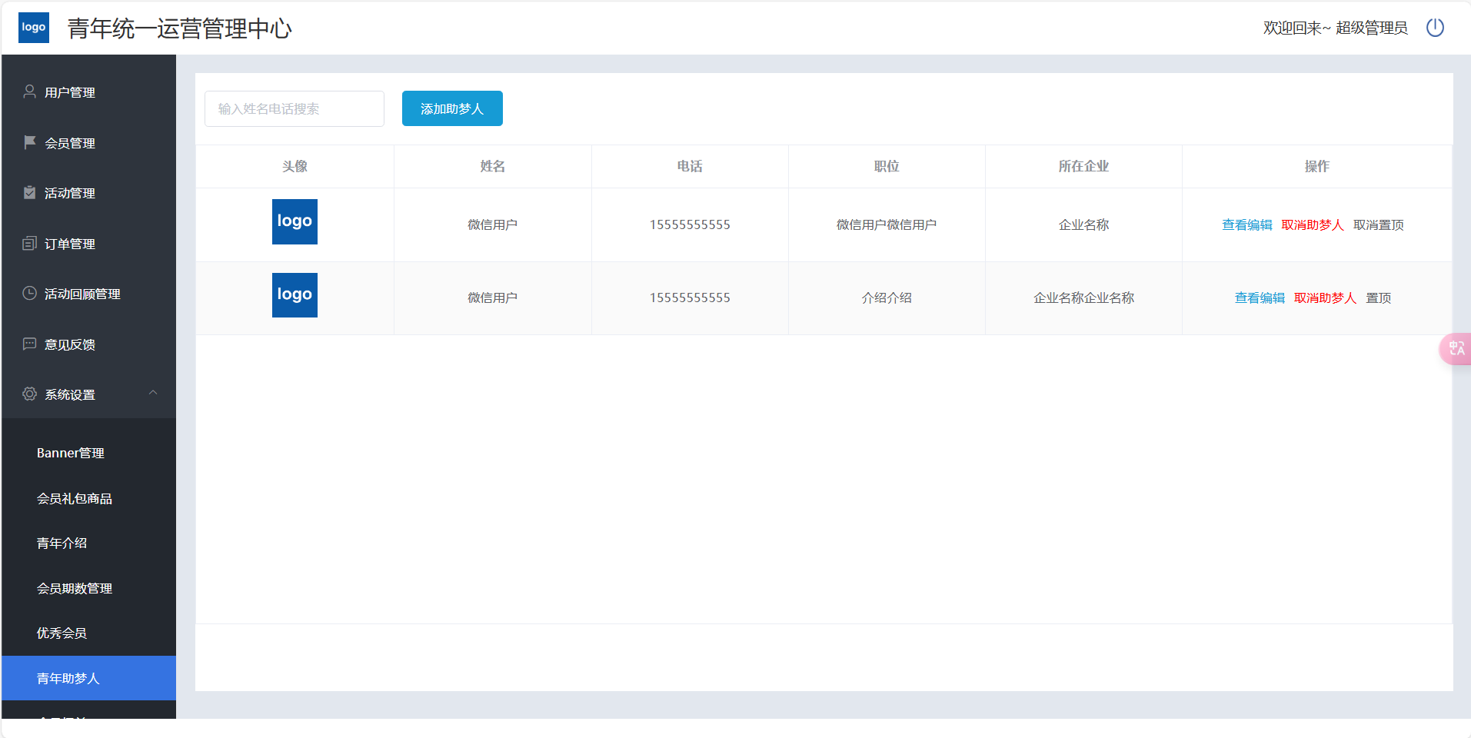Click the 企业名称 company cell in first row

click(x=1083, y=224)
